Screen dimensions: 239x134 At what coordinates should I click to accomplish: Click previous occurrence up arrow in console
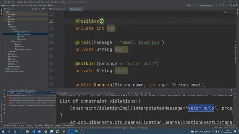pos(125,93)
